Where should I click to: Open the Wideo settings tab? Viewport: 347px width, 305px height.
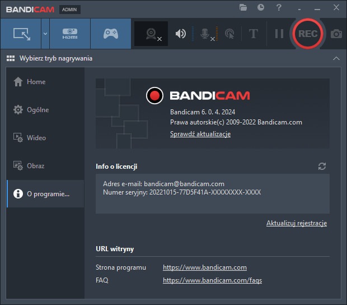[45, 138]
